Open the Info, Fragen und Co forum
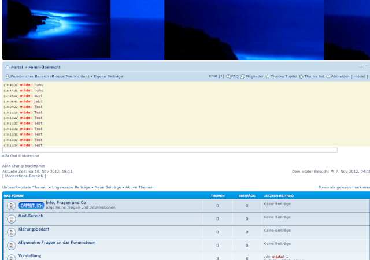The image size is (370, 260). pyautogui.click(x=66, y=202)
